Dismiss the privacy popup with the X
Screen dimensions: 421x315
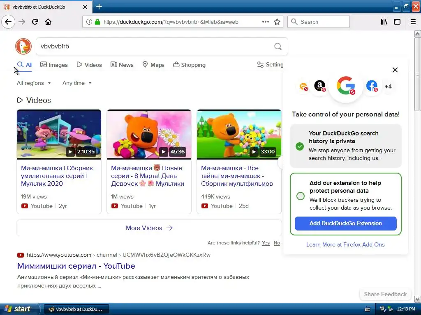pos(395,70)
